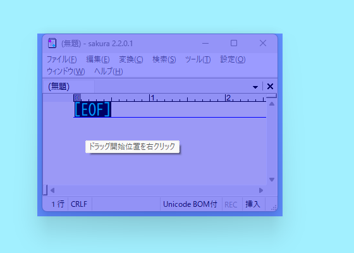Viewport: 354px width, 253px height.
Task: Open the 変換(C) menu
Action: [131, 59]
